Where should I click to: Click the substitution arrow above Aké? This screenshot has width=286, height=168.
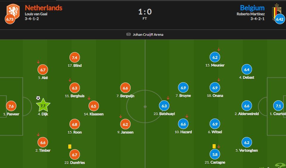tap(38, 62)
